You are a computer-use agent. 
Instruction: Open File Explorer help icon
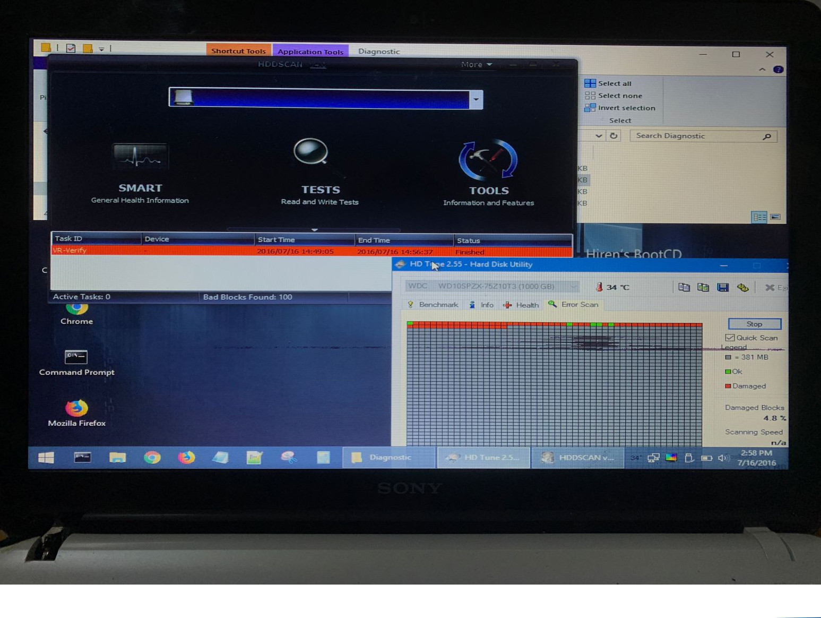click(779, 70)
